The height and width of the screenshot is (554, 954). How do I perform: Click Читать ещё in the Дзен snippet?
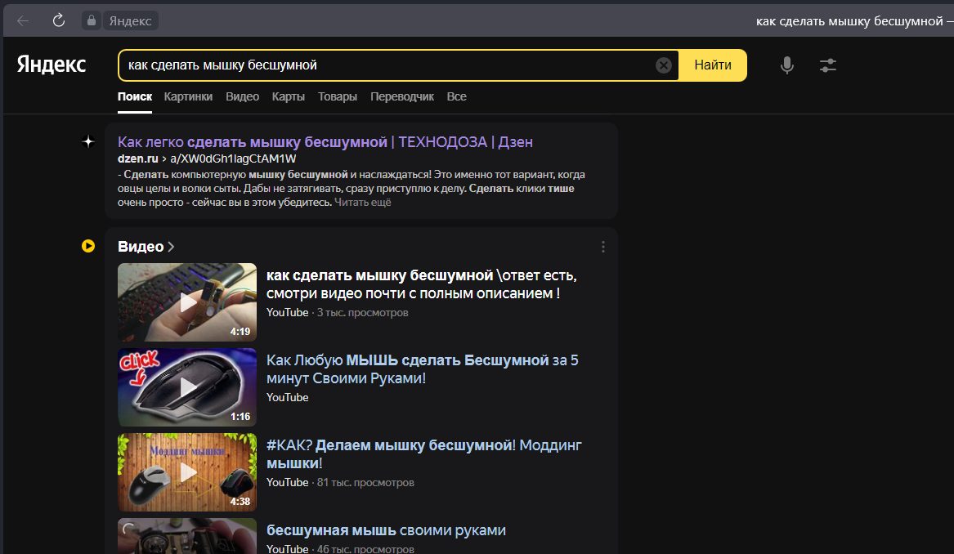363,202
